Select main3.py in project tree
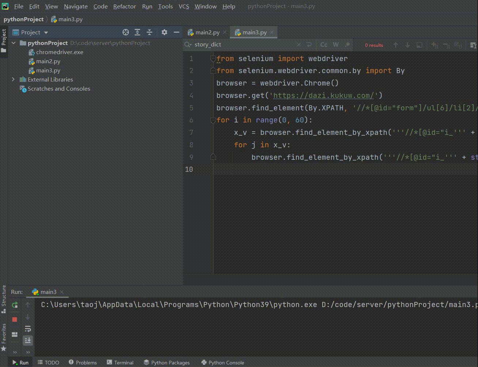Image resolution: width=478 pixels, height=367 pixels. pos(48,70)
